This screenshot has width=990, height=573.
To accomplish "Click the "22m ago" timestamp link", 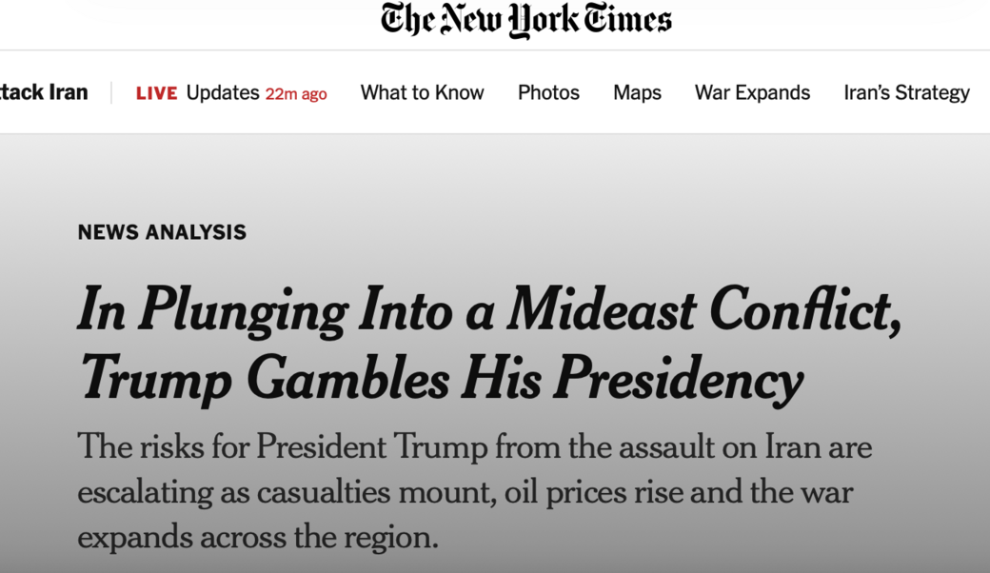I will 296,93.
